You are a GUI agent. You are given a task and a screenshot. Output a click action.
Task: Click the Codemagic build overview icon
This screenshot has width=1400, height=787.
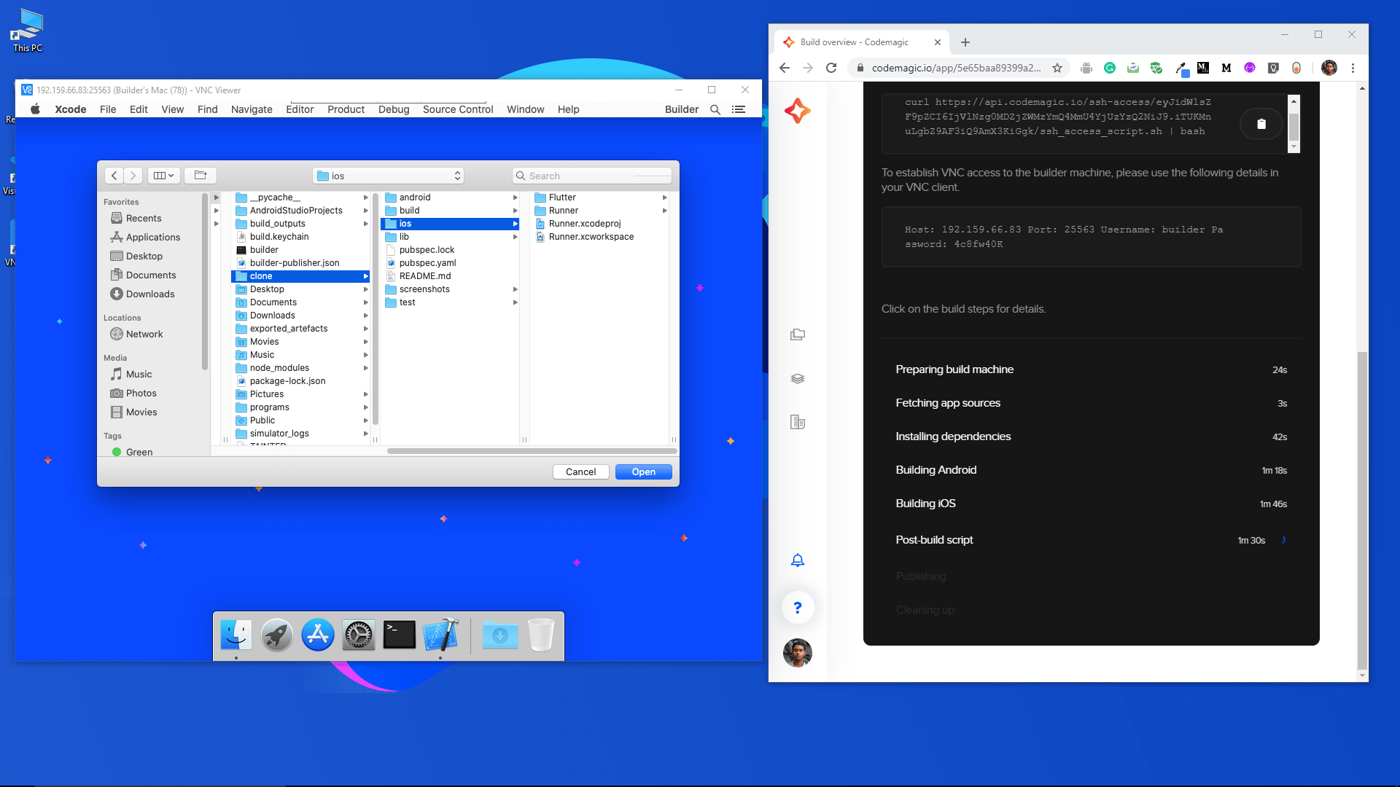(x=797, y=377)
